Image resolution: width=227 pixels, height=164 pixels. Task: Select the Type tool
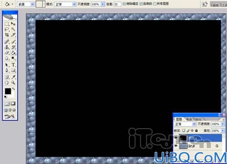point(13,65)
